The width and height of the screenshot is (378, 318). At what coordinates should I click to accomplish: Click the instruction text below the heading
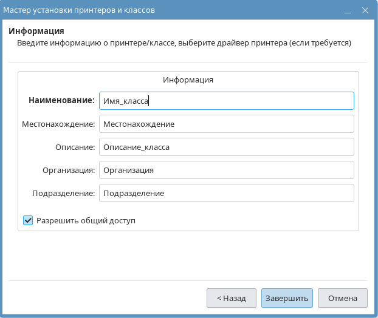click(184, 43)
